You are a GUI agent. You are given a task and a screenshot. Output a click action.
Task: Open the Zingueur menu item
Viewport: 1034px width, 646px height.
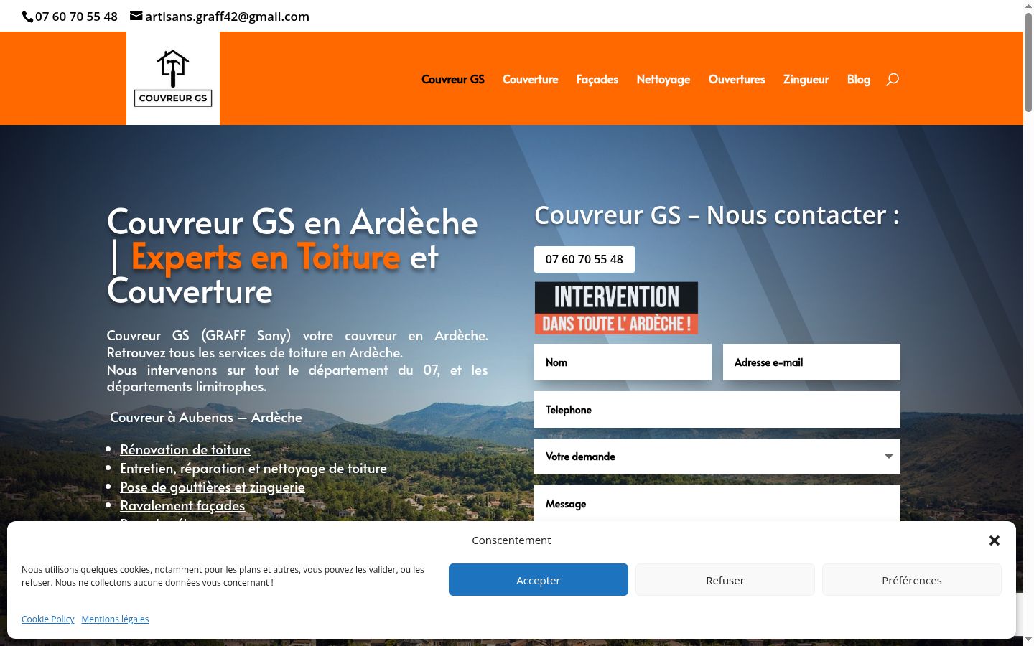[806, 79]
